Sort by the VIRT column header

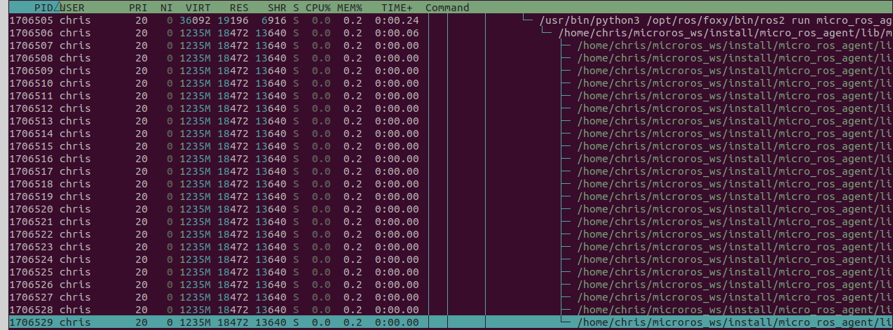(x=198, y=8)
